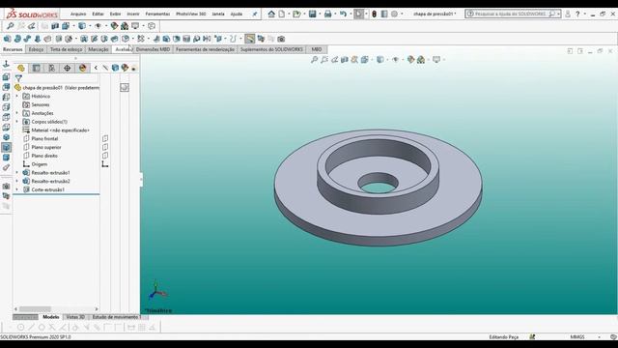Click the Undo icon
Screen dimensions: 618x348
[343, 14]
